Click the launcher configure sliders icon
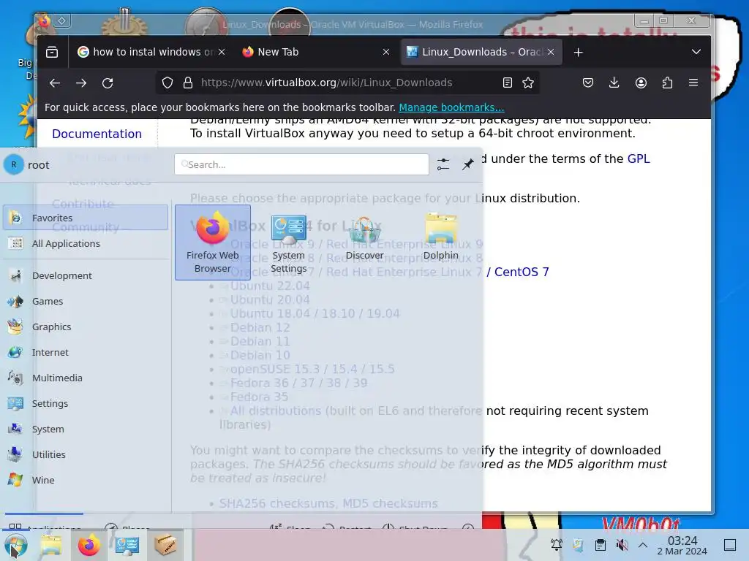749x561 pixels. [x=443, y=164]
